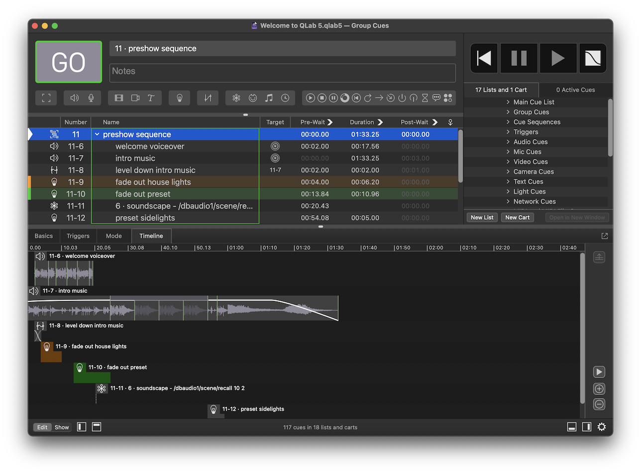Create a new Timecode cue using the clock icon
641x473 pixels.
[285, 98]
